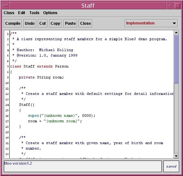Click the maximize button in the title bar
This screenshot has height=176, width=183.
click(177, 5)
